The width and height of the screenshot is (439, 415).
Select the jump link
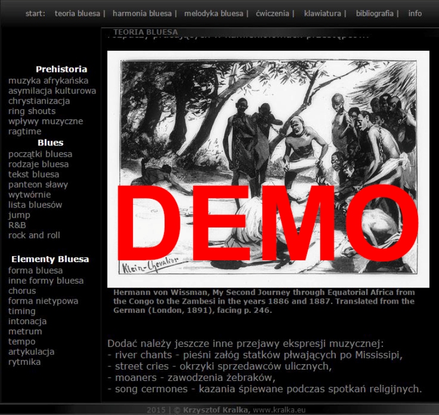pos(19,215)
